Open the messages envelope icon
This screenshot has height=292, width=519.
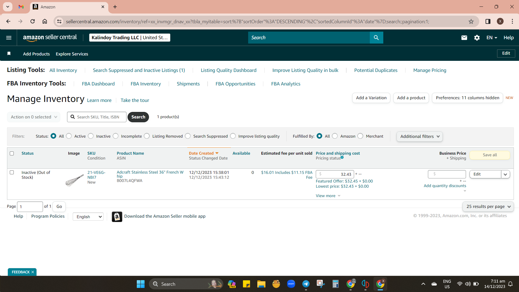pyautogui.click(x=464, y=38)
